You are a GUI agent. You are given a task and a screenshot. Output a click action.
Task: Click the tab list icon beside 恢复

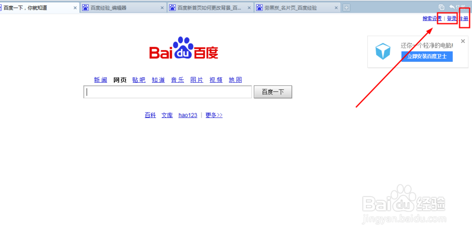pyautogui.click(x=442, y=7)
